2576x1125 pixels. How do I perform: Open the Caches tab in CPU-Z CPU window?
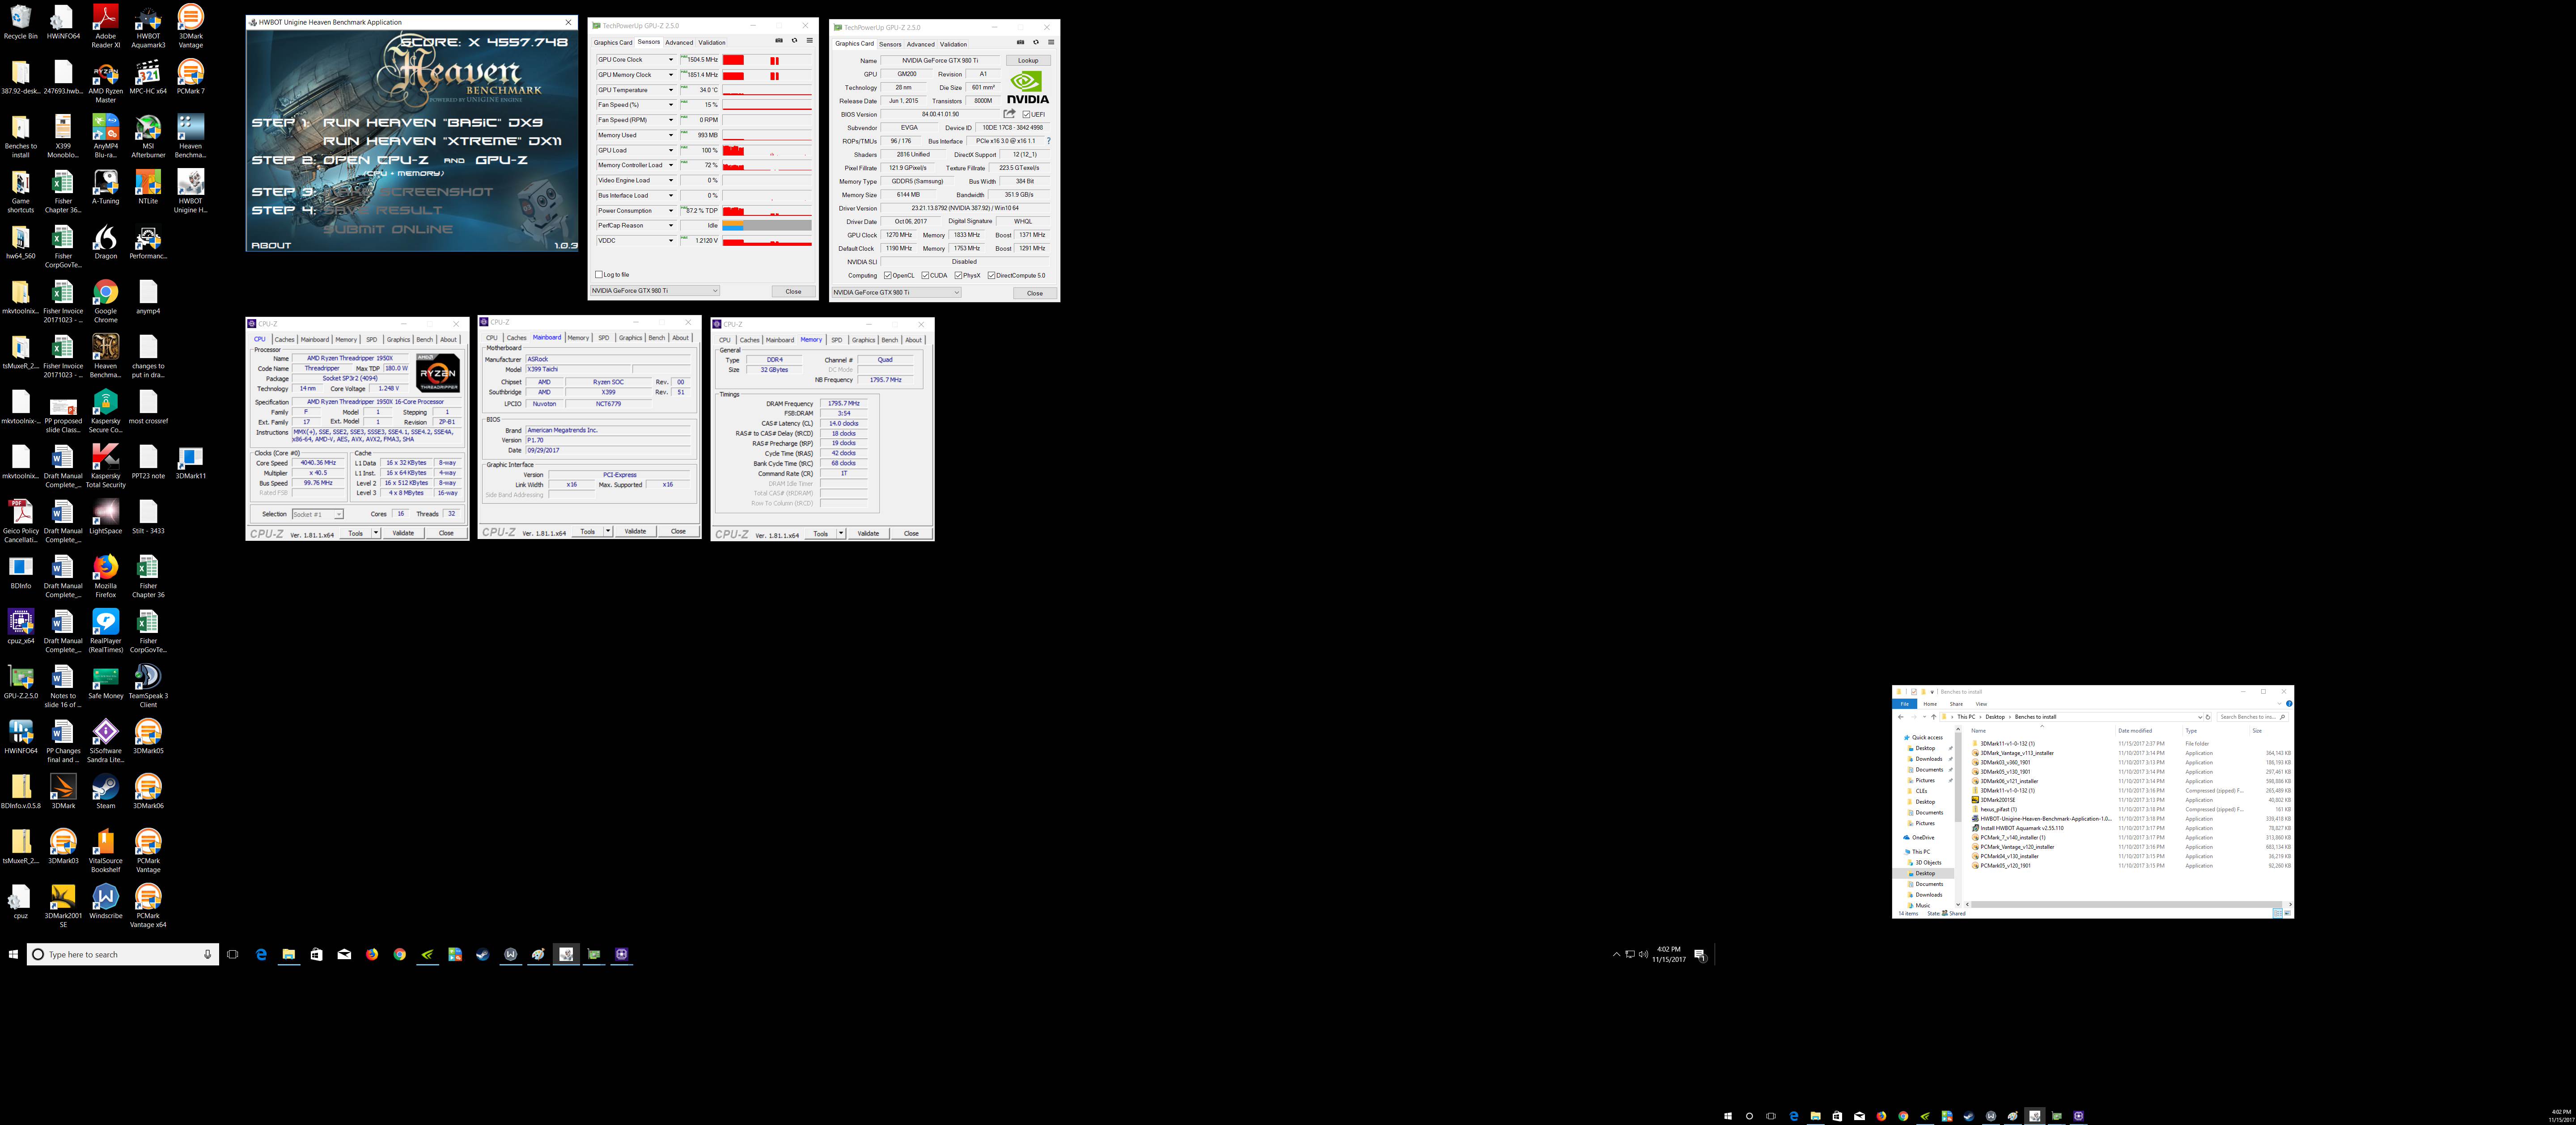pyautogui.click(x=284, y=340)
